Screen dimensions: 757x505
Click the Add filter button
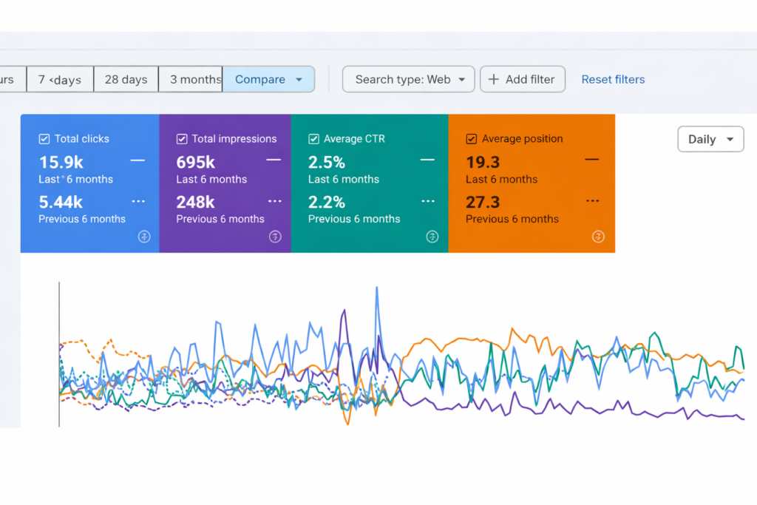tap(523, 79)
